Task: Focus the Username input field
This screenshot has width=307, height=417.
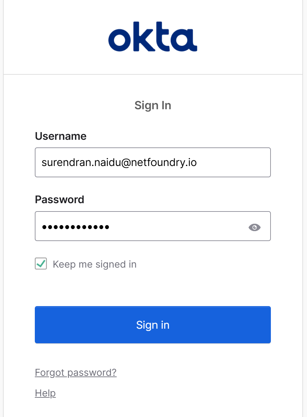Action: tap(153, 162)
